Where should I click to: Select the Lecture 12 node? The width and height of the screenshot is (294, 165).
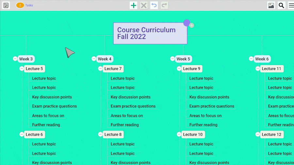click(x=272, y=134)
